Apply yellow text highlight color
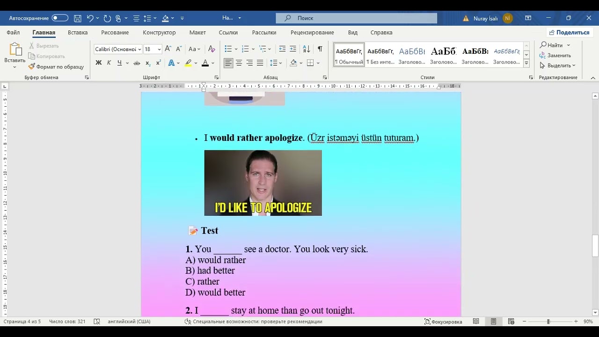This screenshot has width=599, height=337. coord(188,63)
